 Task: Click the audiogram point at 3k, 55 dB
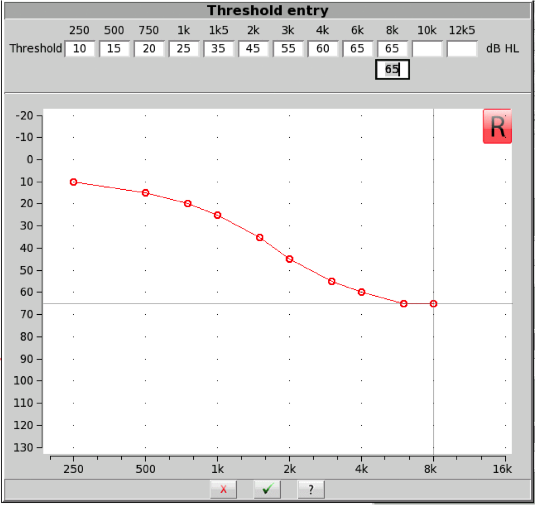pyautogui.click(x=332, y=281)
